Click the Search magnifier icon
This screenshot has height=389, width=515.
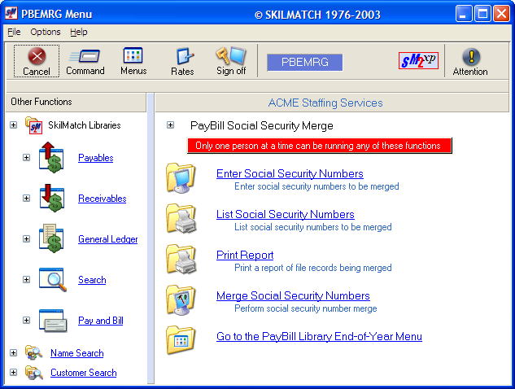point(53,280)
